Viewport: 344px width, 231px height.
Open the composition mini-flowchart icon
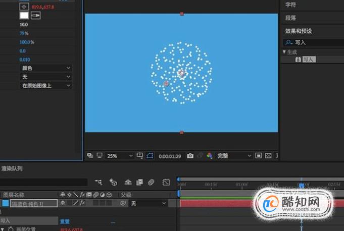(99, 182)
